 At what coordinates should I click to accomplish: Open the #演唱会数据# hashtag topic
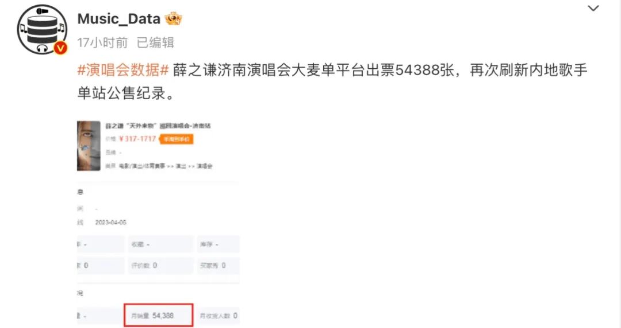123,70
